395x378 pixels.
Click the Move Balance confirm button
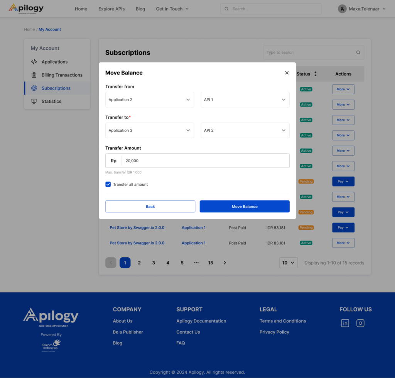point(245,207)
